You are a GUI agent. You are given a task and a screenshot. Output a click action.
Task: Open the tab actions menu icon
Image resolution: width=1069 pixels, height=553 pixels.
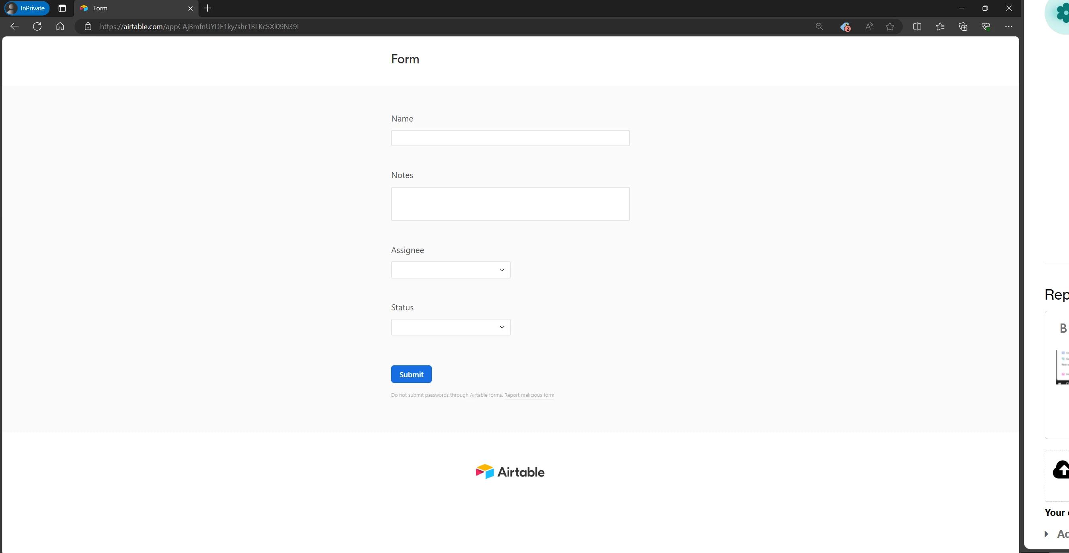pyautogui.click(x=62, y=8)
